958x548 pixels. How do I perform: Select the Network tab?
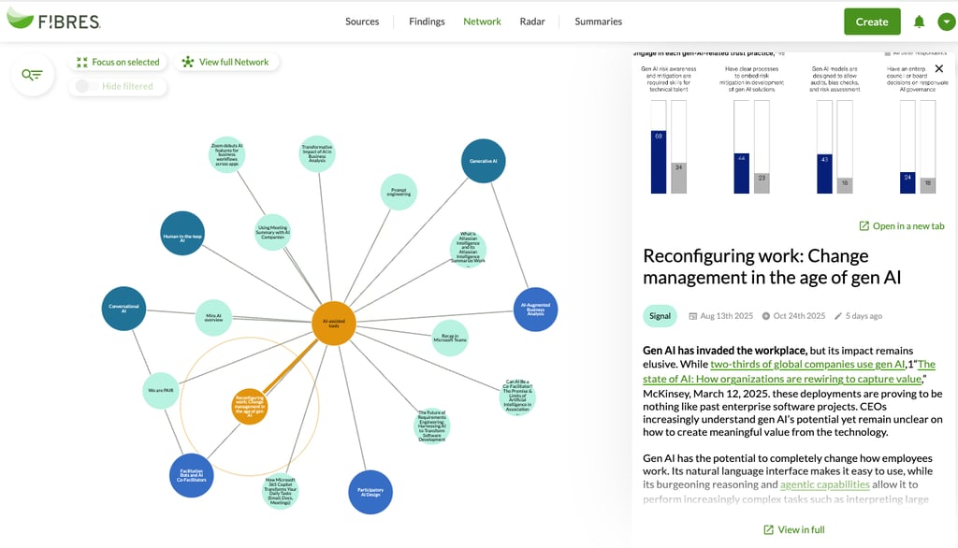482,22
